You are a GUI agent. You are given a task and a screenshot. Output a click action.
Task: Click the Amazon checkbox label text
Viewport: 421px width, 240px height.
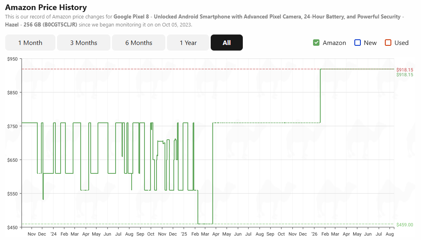pos(334,43)
